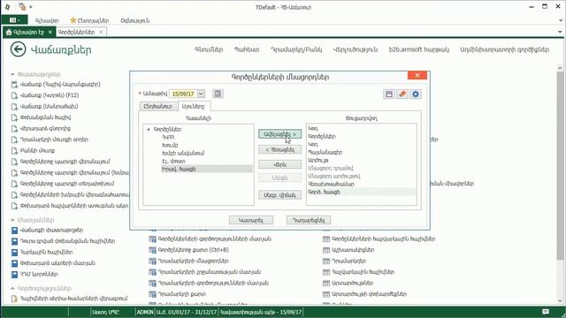Click the back arrow beside Վաճառքներ heading
The image size is (566, 318).
pyautogui.click(x=18, y=49)
